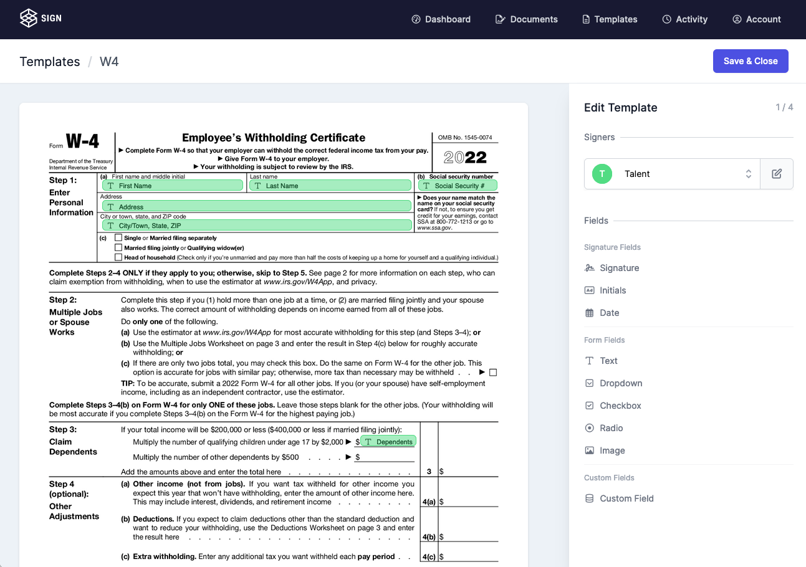The width and height of the screenshot is (806, 567).
Task: Click the Initials field icon
Action: click(x=589, y=290)
